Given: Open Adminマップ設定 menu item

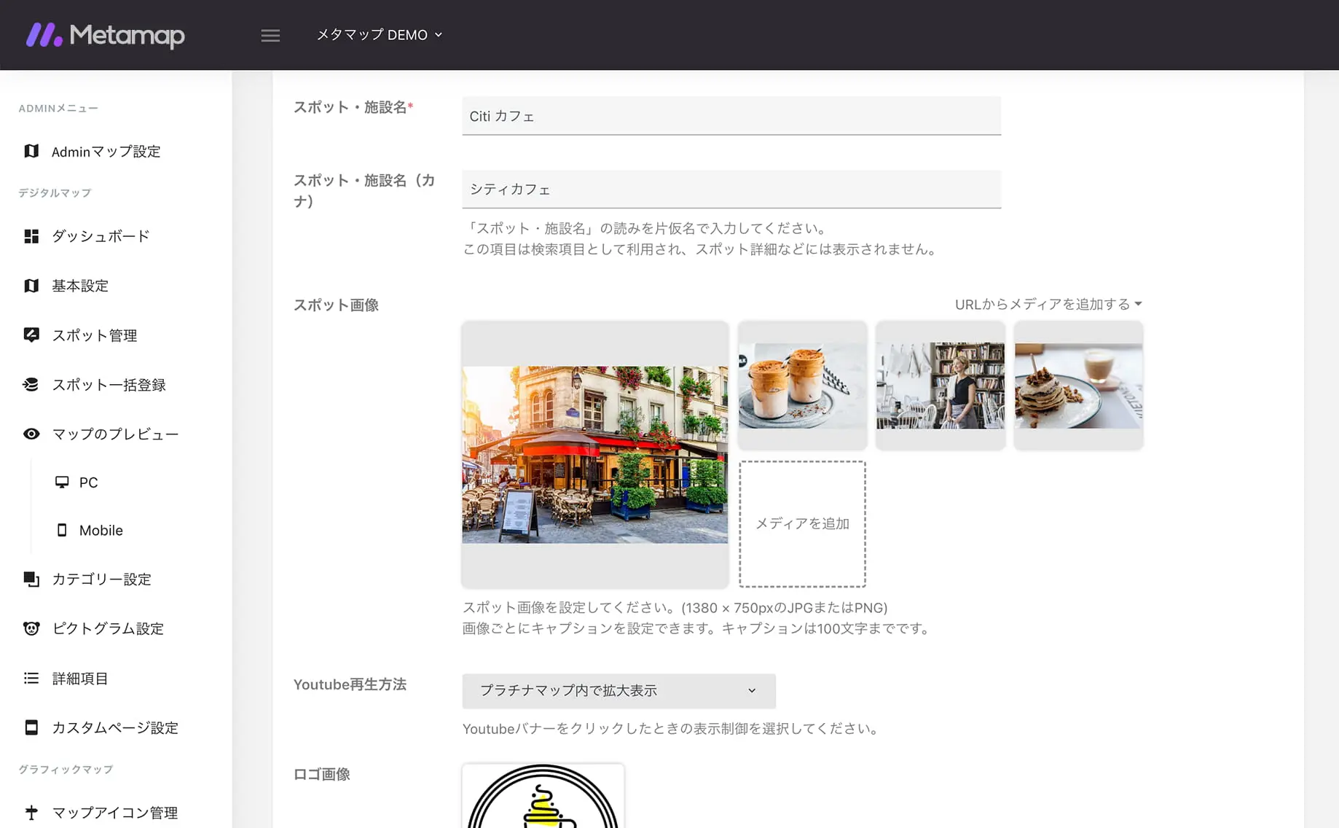Looking at the screenshot, I should (x=106, y=152).
